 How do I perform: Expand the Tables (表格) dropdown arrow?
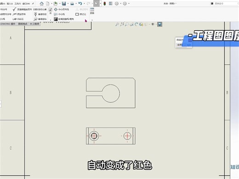[x=92, y=20]
